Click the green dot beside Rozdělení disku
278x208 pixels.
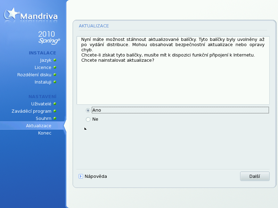tap(55, 75)
